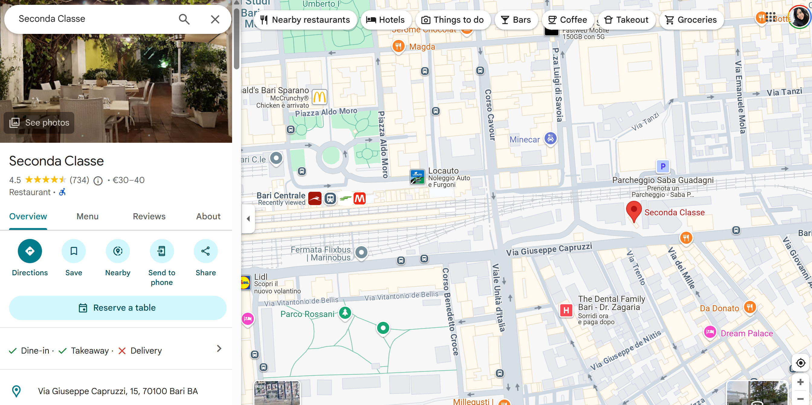This screenshot has height=405, width=812.
Task: Click the Seconda Classe map label
Action: pos(674,213)
